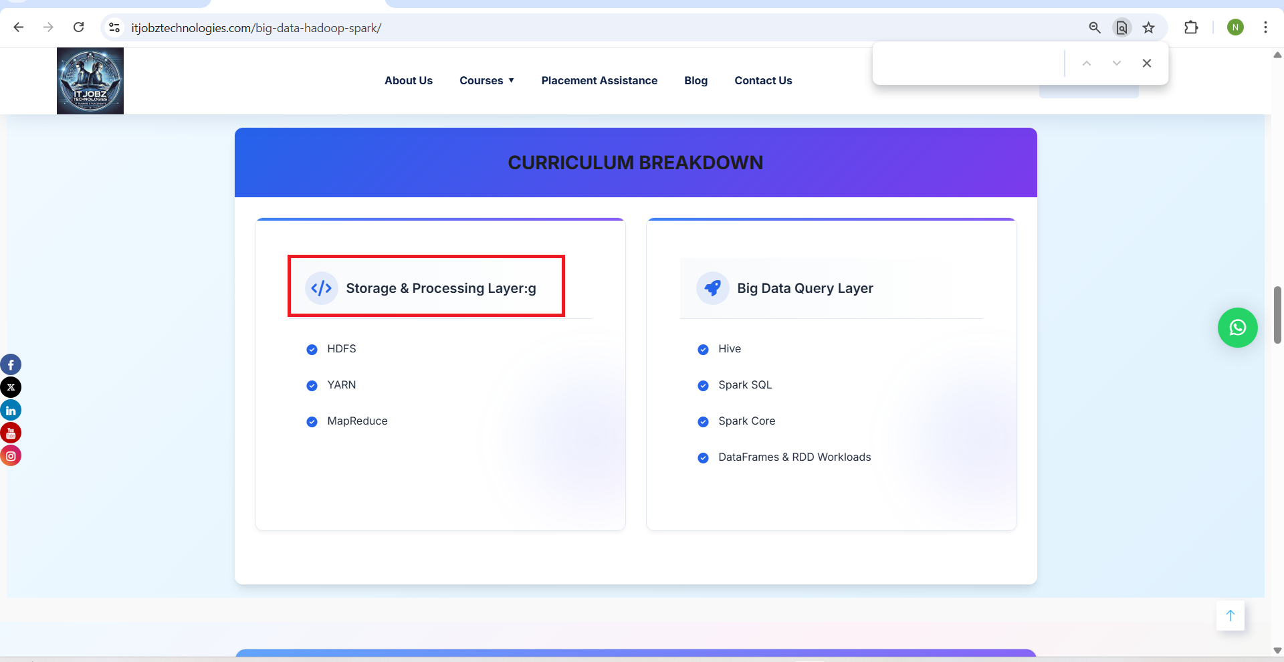1284x662 pixels.
Task: Open the browser Extensions puzzle icon
Action: [1190, 27]
